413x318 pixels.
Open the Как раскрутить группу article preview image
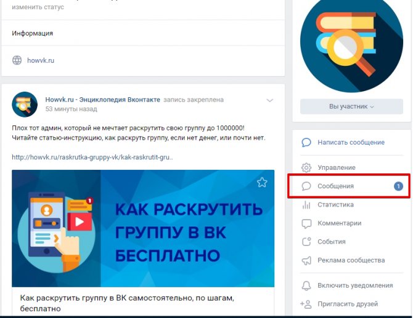[x=143, y=228]
